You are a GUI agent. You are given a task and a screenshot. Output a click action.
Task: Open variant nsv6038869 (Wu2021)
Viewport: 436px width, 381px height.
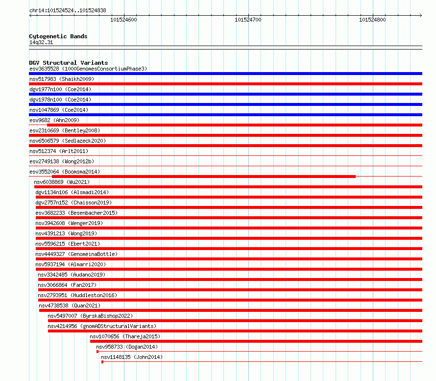click(62, 182)
